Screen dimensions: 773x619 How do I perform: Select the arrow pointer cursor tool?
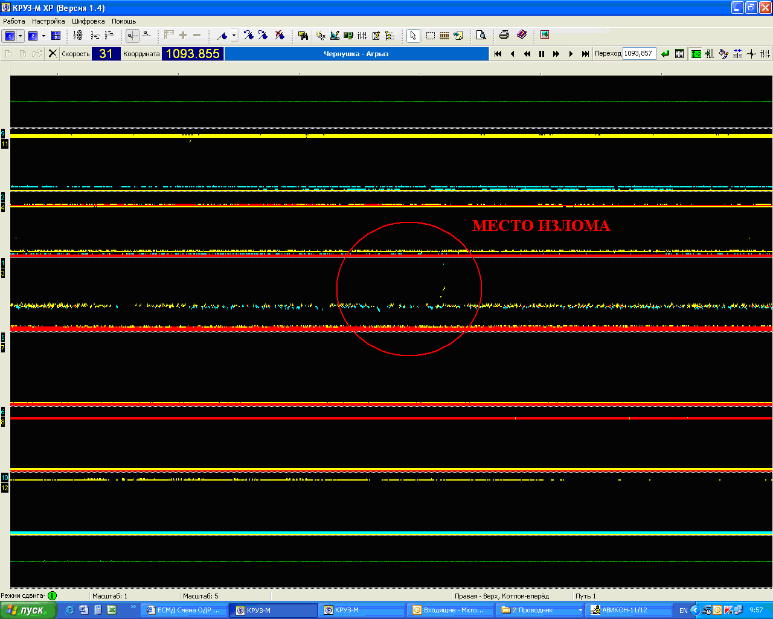[412, 36]
